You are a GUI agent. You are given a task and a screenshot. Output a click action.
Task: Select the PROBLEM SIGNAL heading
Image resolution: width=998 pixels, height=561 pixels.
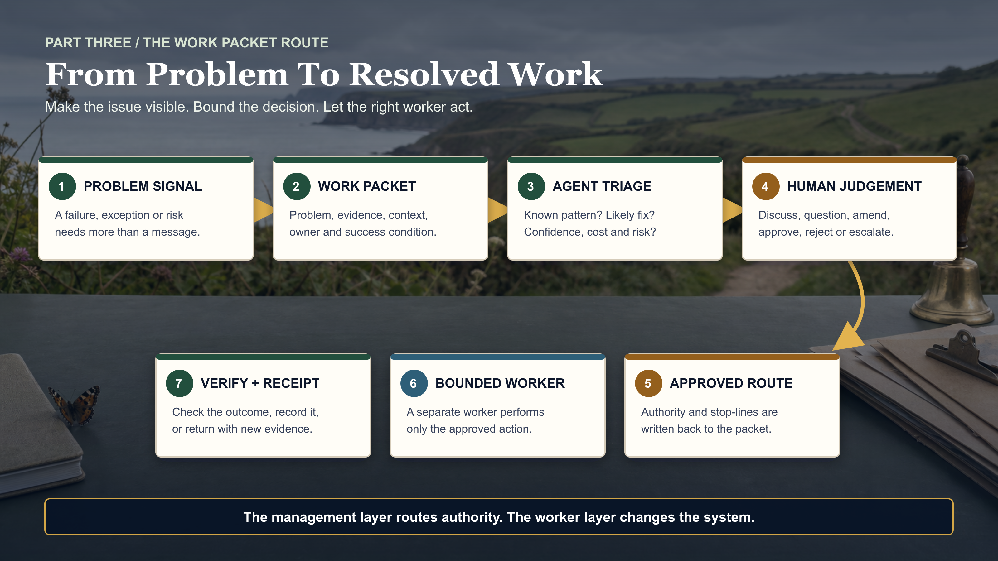point(143,186)
